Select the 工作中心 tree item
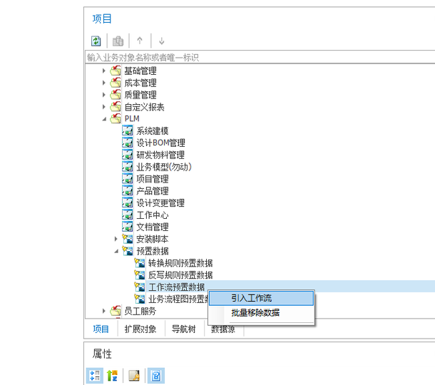Screen dimensions: 435x385 coord(153,215)
